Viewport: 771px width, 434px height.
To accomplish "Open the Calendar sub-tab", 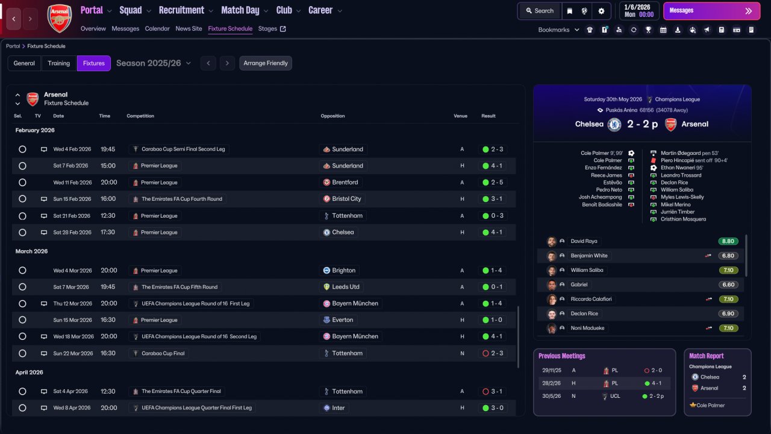I will 157,29.
